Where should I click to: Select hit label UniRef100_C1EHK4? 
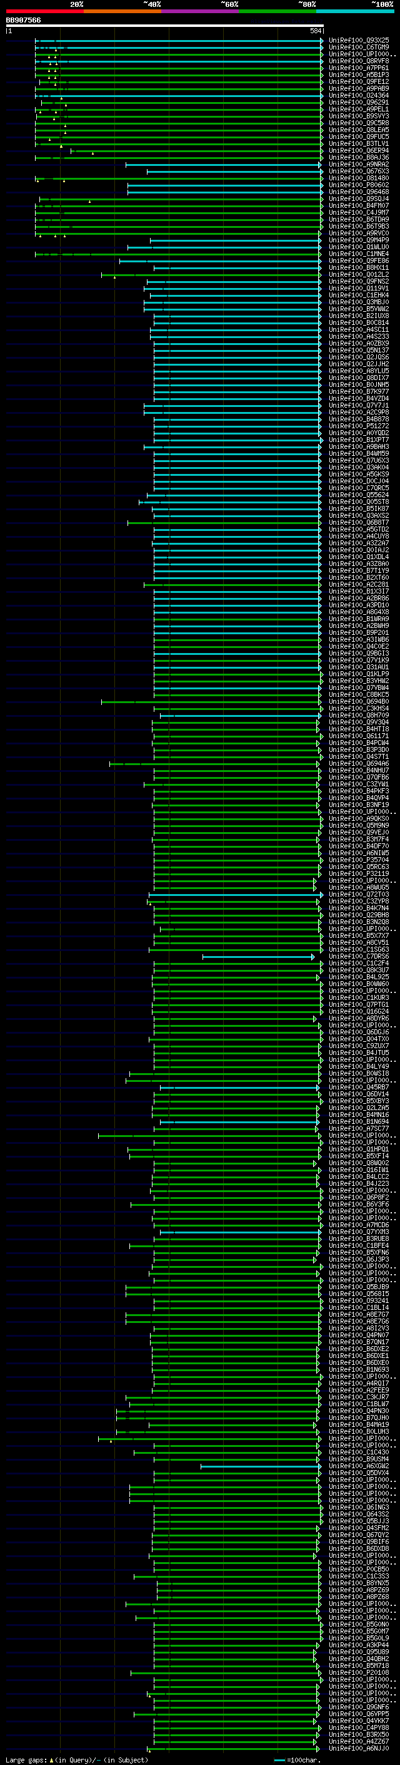358,296
